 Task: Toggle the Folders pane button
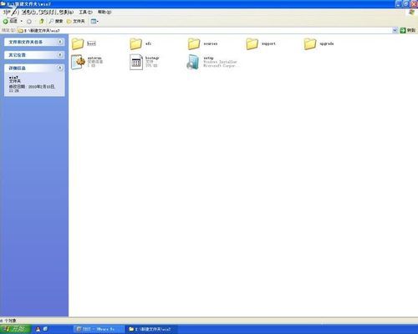pos(75,21)
